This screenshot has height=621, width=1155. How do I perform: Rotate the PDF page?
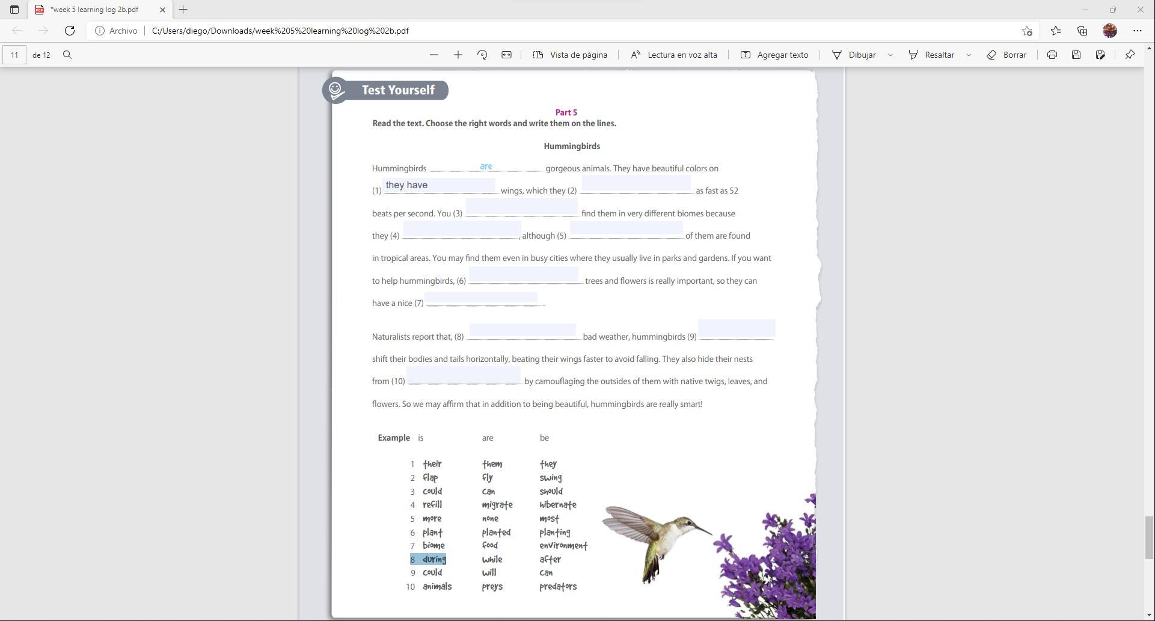(482, 55)
